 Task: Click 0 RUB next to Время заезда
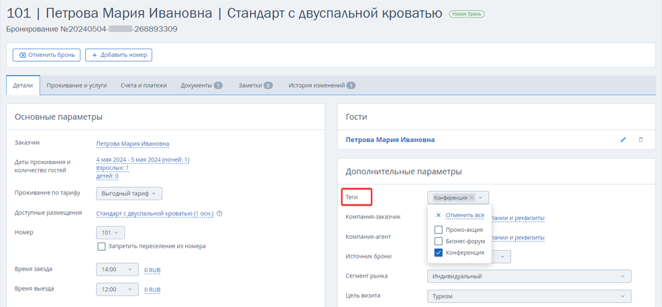coord(152,270)
